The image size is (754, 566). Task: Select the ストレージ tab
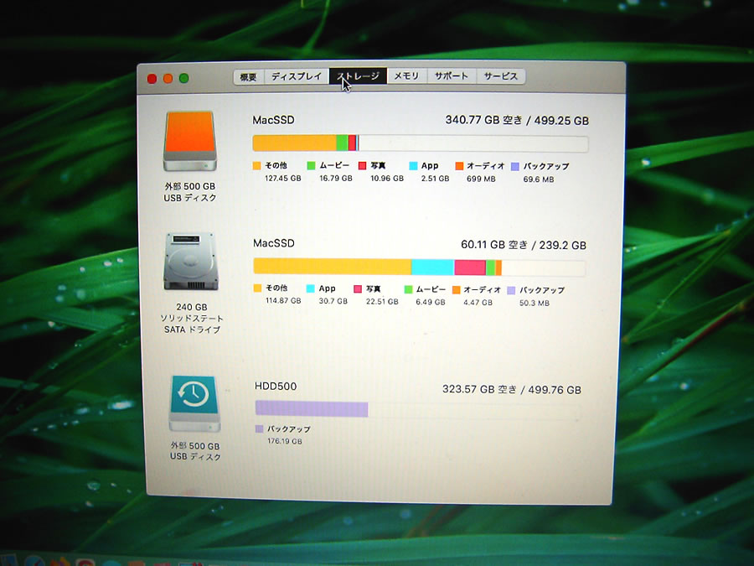coord(358,76)
